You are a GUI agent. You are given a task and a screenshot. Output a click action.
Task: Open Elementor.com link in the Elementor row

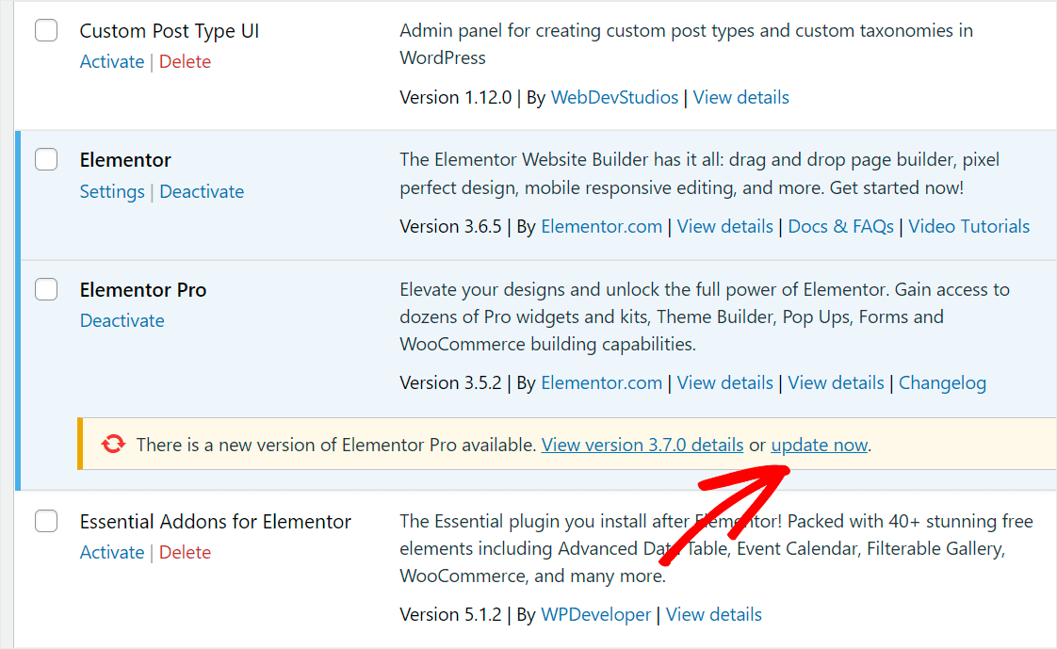(x=601, y=226)
